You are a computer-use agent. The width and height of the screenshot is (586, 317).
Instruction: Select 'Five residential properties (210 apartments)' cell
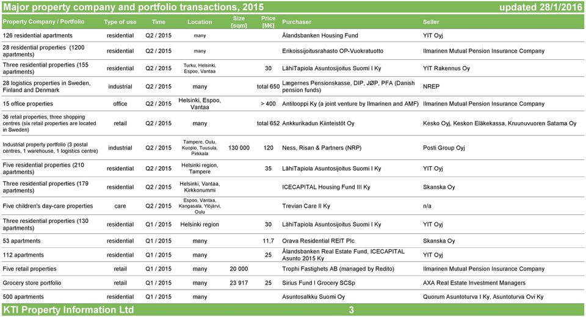pyautogui.click(x=43, y=168)
